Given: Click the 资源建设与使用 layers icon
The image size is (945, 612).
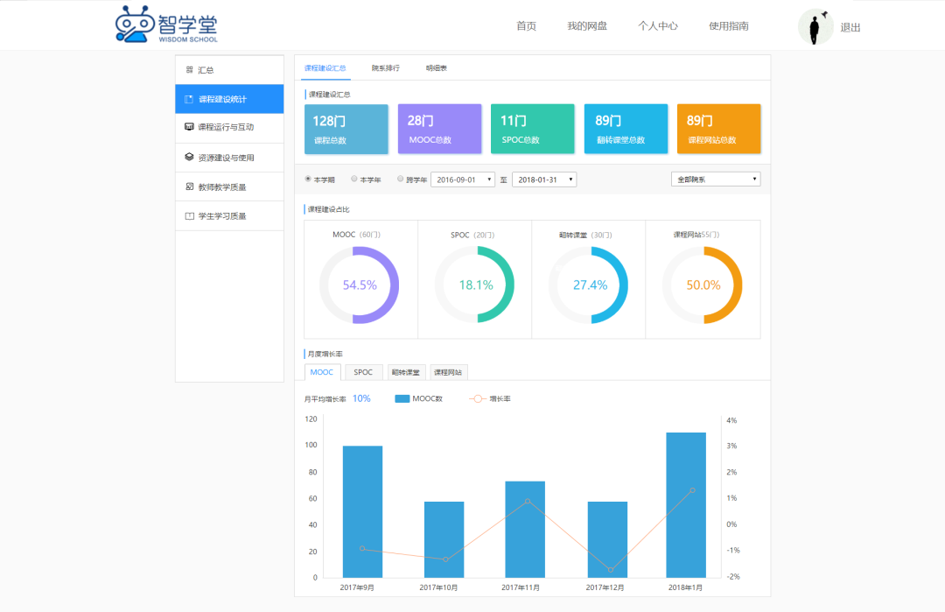Looking at the screenshot, I should (189, 158).
